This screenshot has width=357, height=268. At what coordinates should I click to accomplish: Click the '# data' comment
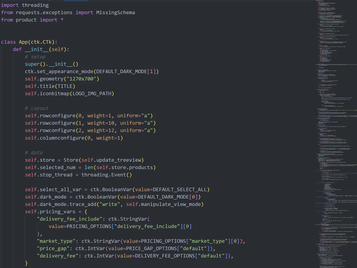34,153
